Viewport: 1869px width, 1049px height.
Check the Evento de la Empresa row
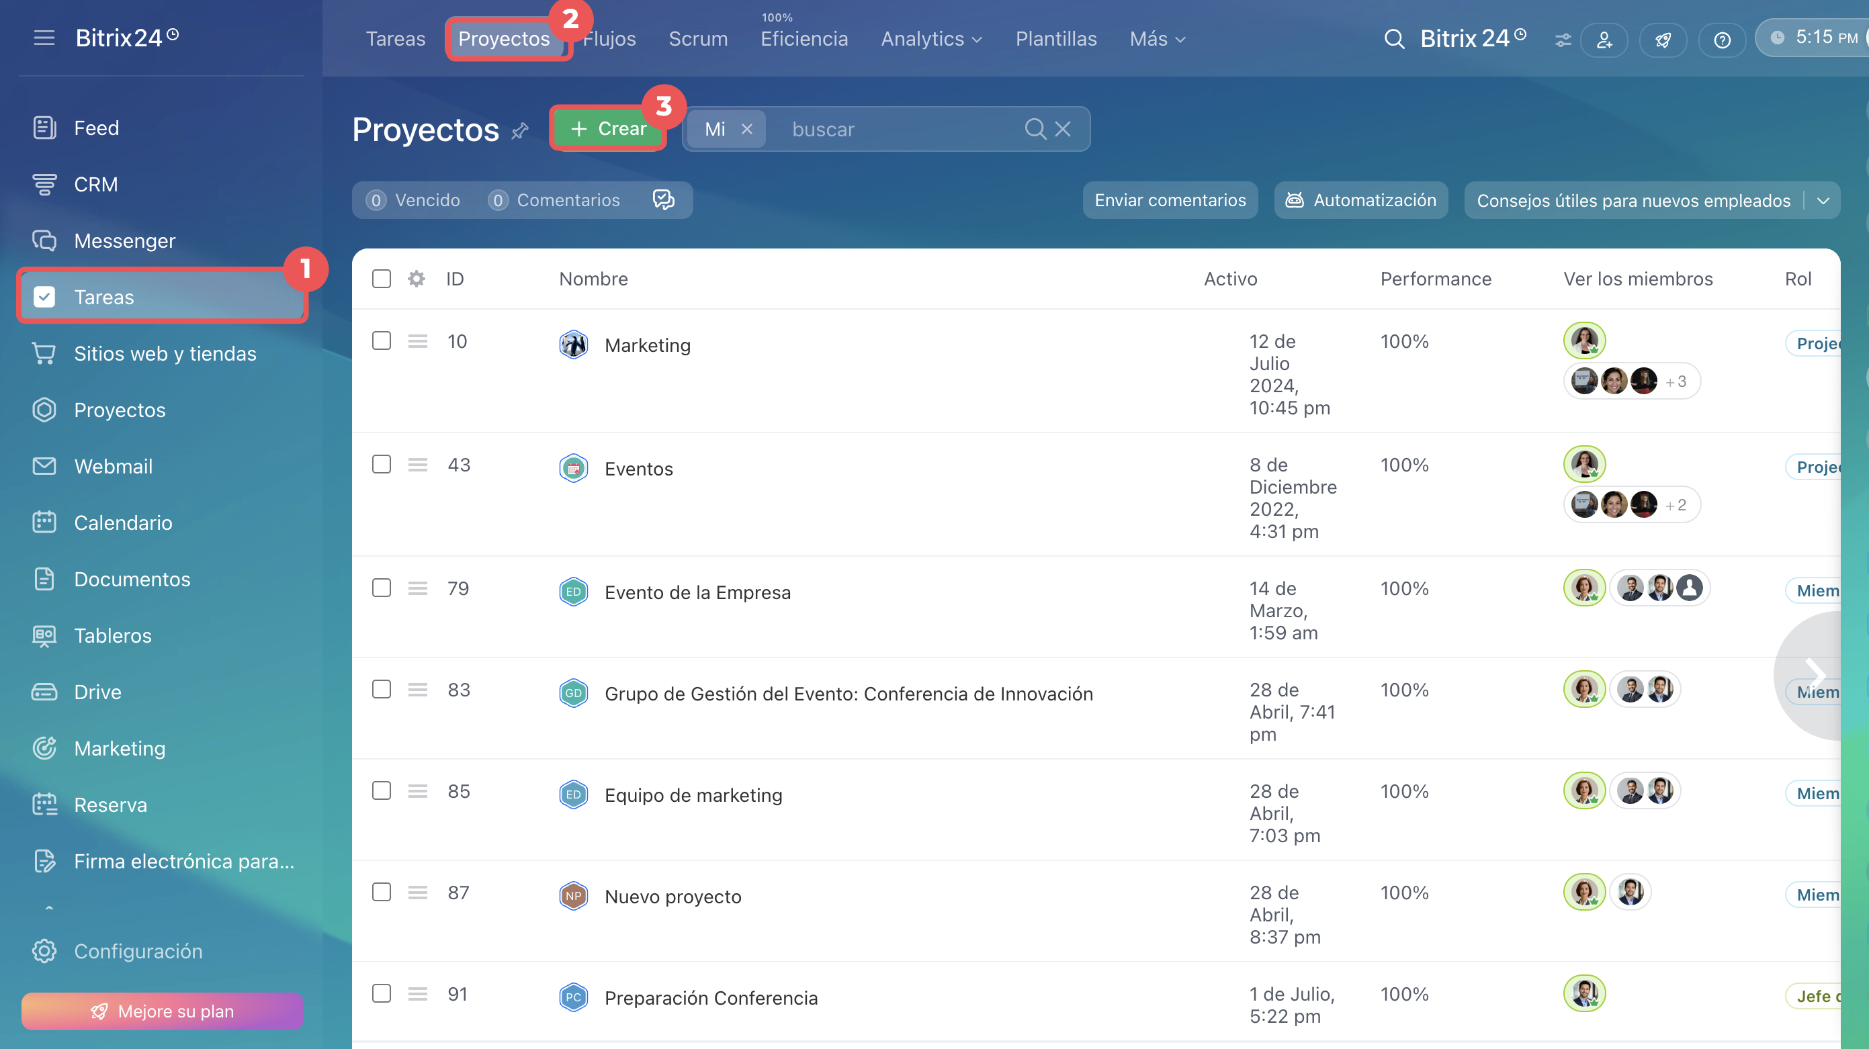pyautogui.click(x=381, y=588)
